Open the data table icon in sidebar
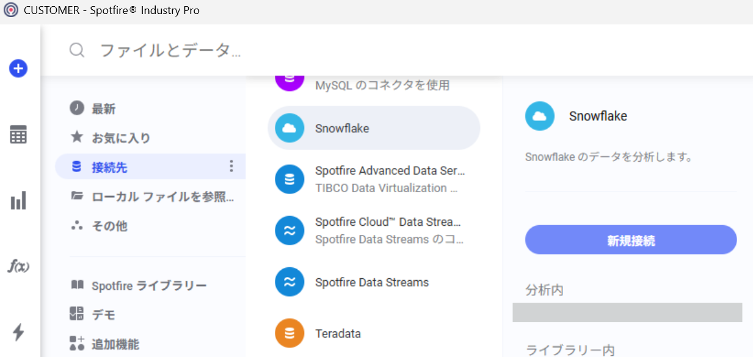Viewport: 753px width, 357px height. pyautogui.click(x=18, y=134)
